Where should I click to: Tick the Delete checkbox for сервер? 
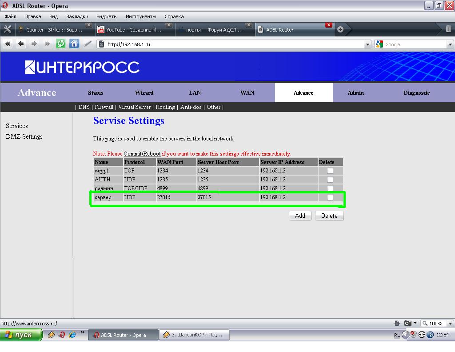click(330, 197)
